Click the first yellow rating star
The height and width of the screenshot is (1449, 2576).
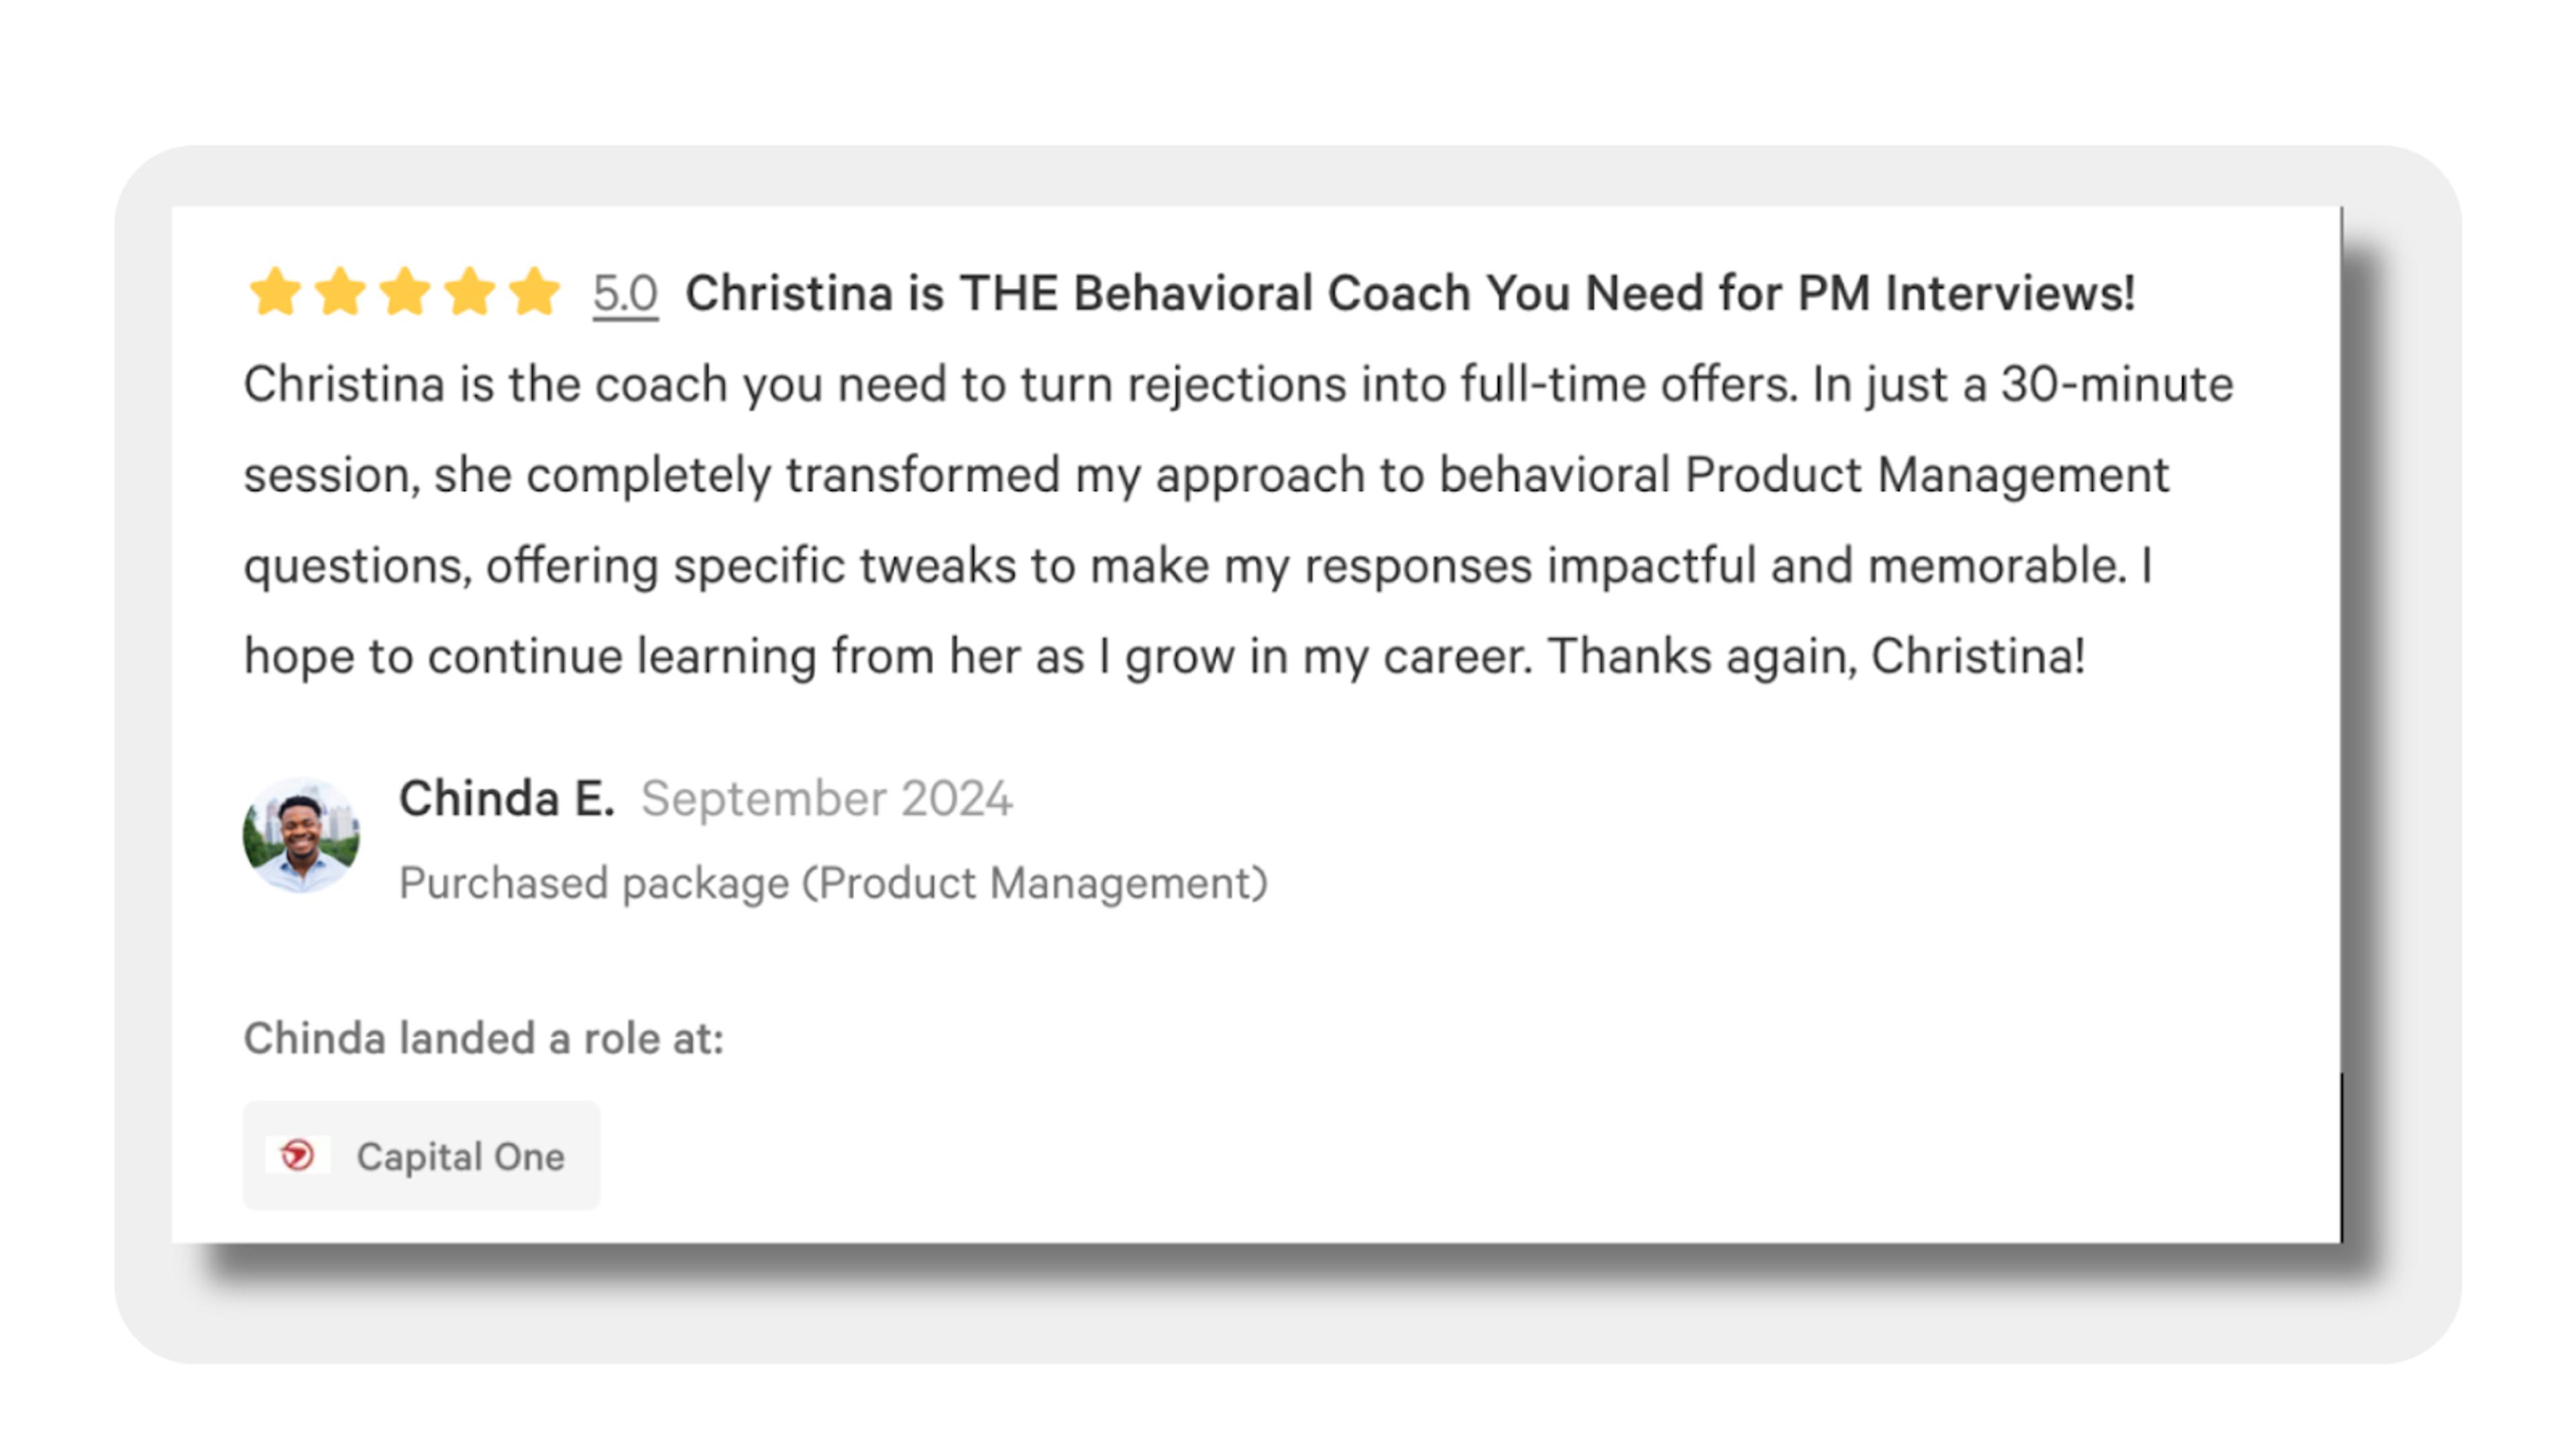pyautogui.click(x=275, y=293)
